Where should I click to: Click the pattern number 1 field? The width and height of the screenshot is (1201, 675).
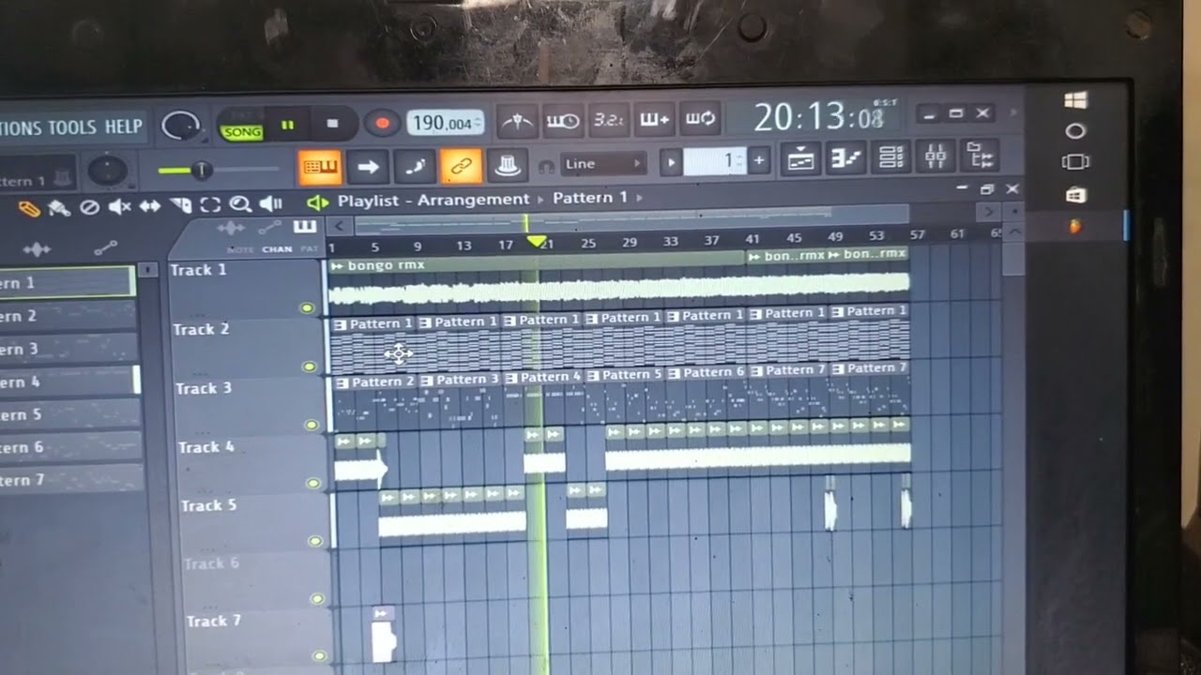tap(715, 162)
